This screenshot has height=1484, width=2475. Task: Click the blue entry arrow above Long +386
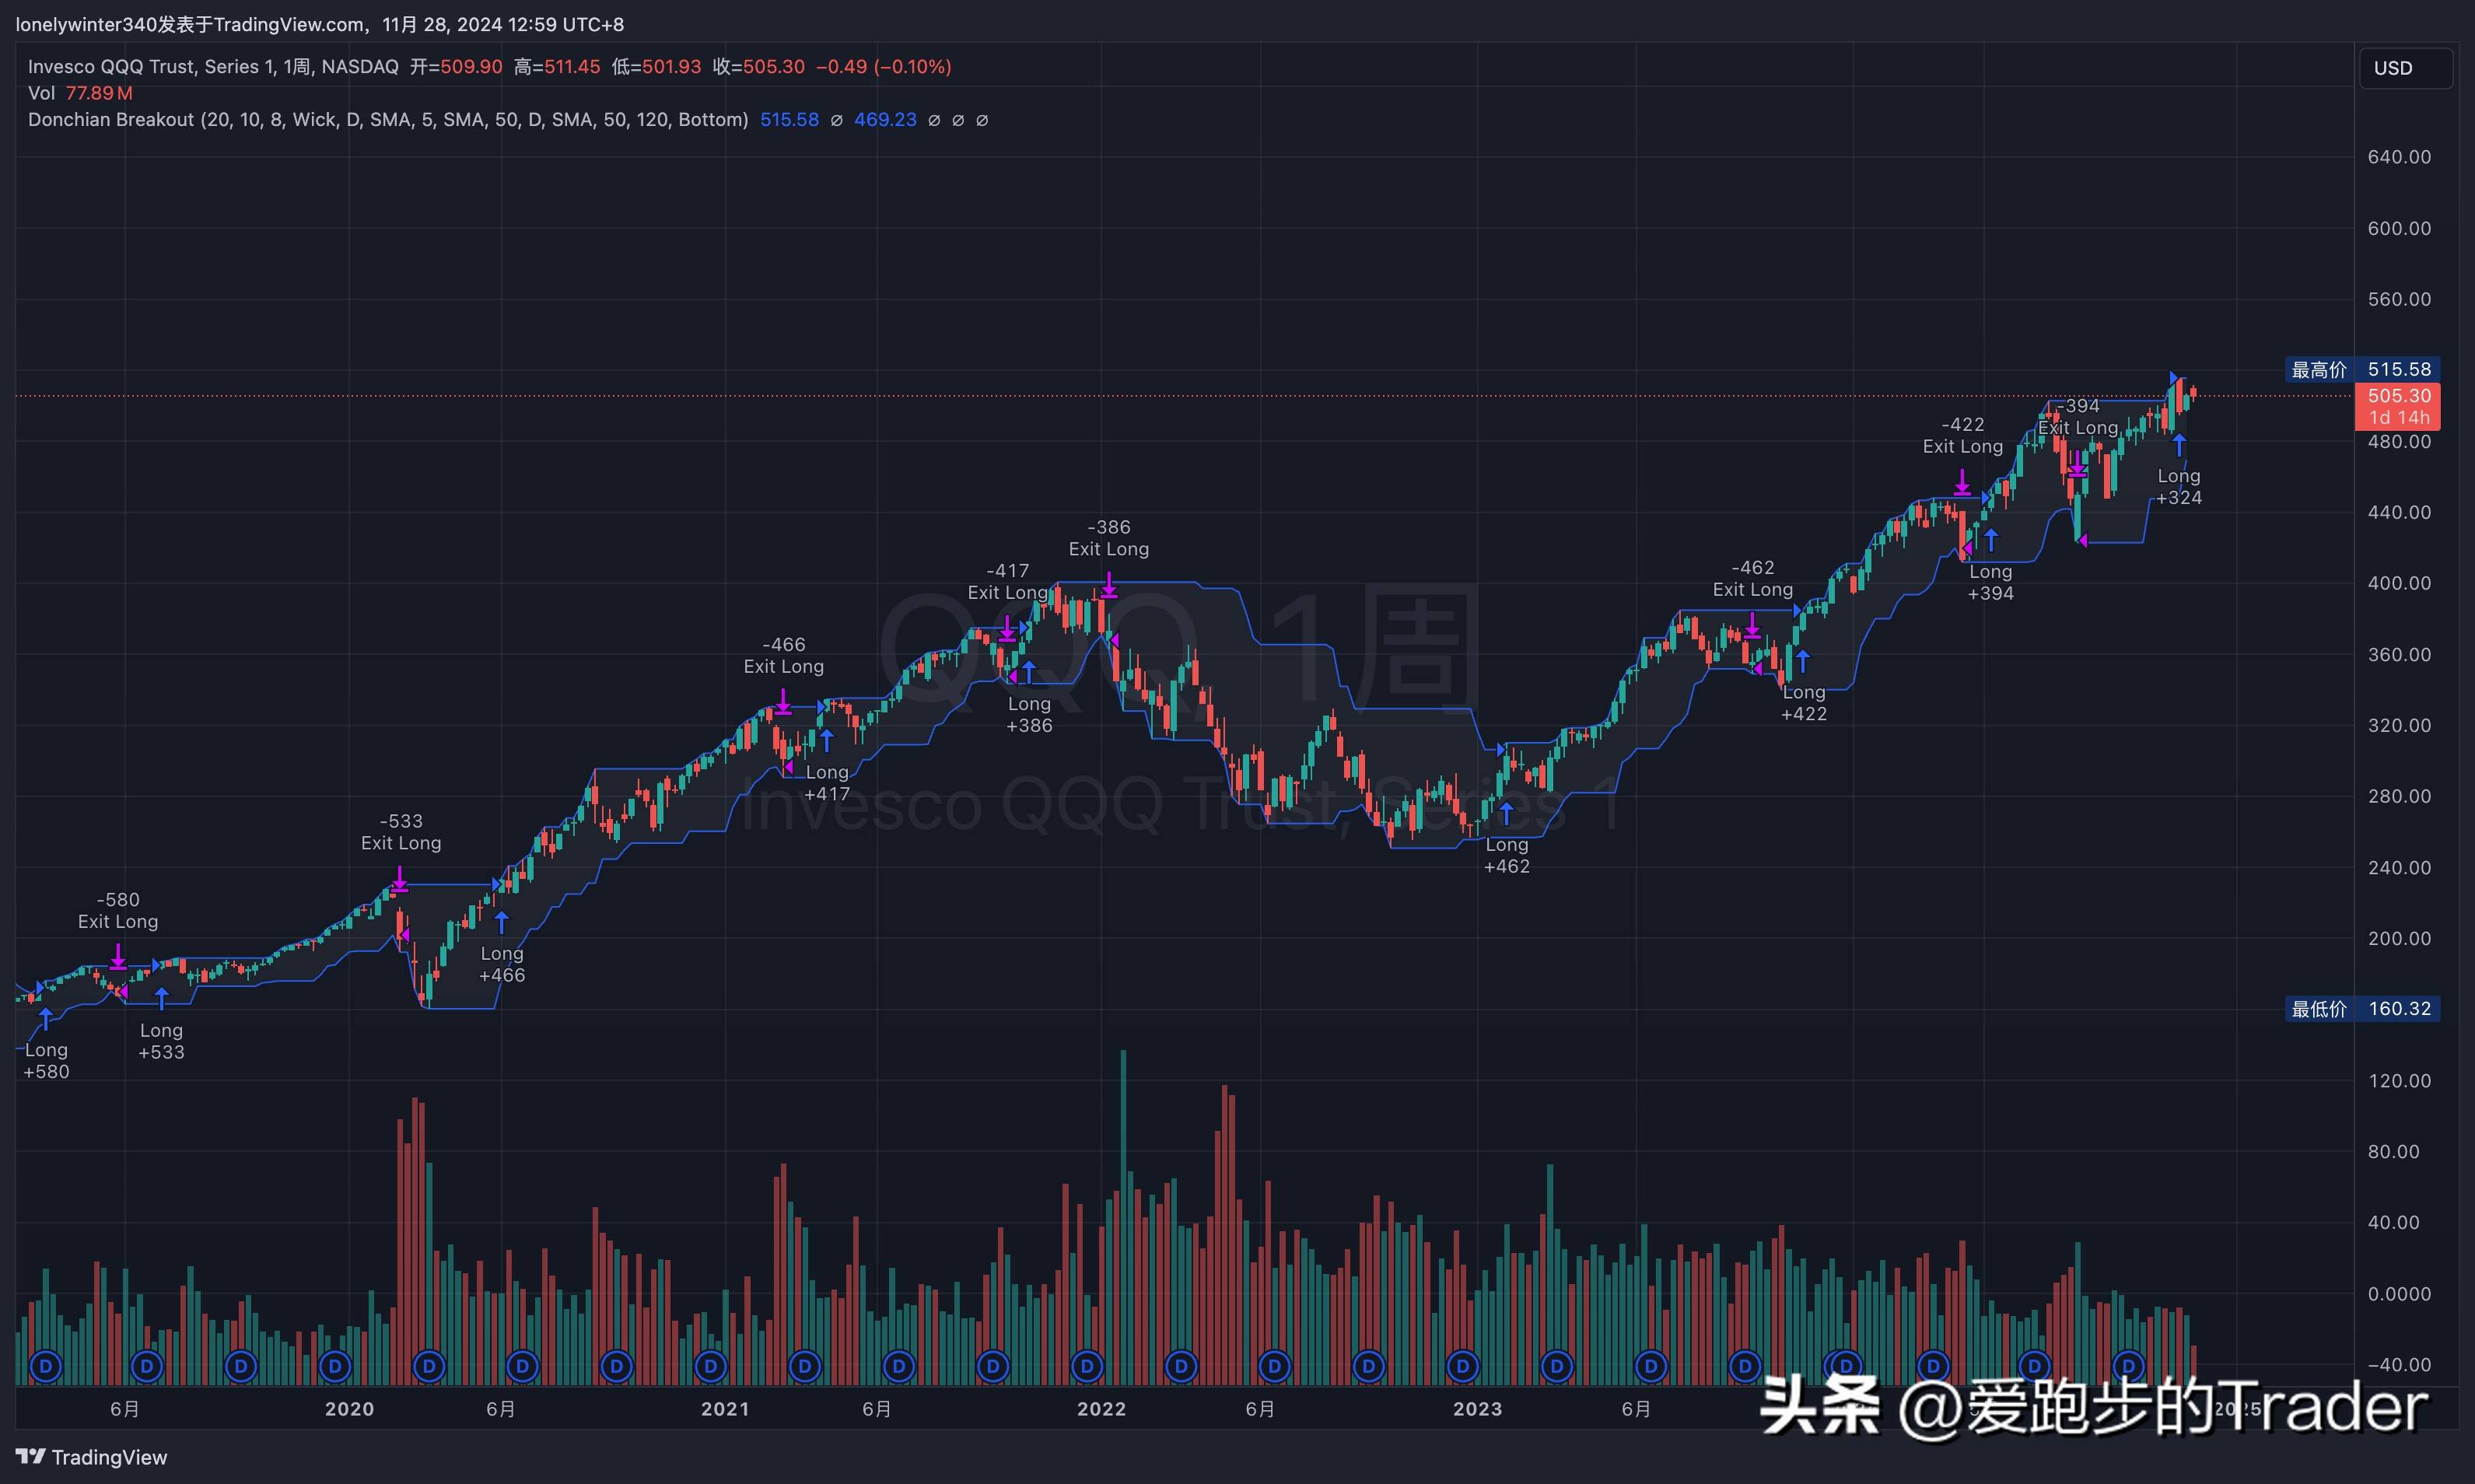tap(1029, 671)
